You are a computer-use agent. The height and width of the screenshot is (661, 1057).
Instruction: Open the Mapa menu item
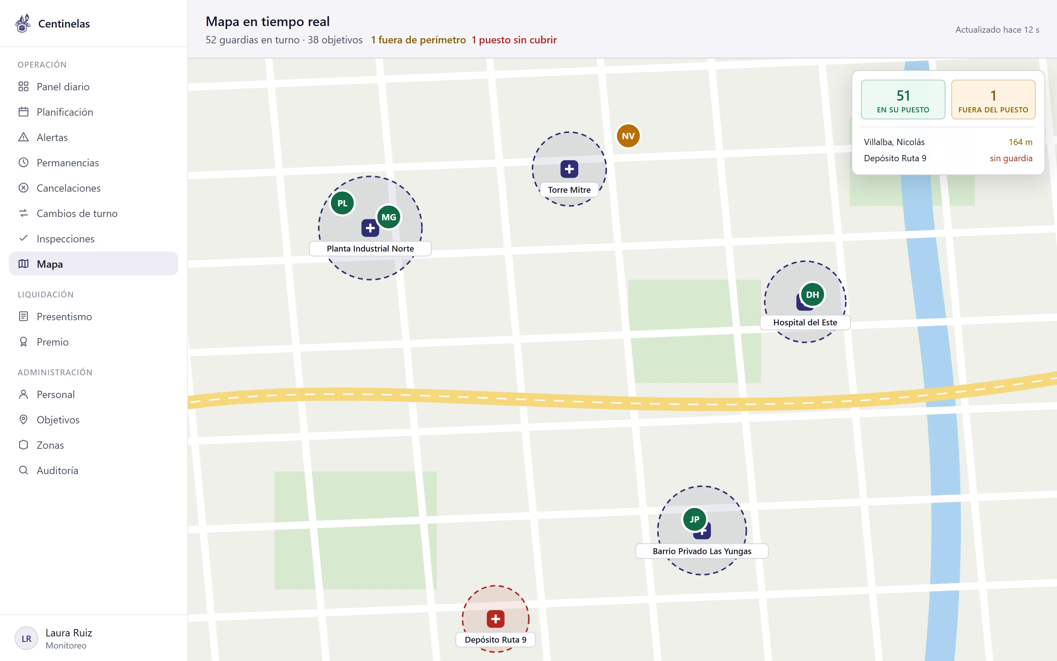(94, 264)
